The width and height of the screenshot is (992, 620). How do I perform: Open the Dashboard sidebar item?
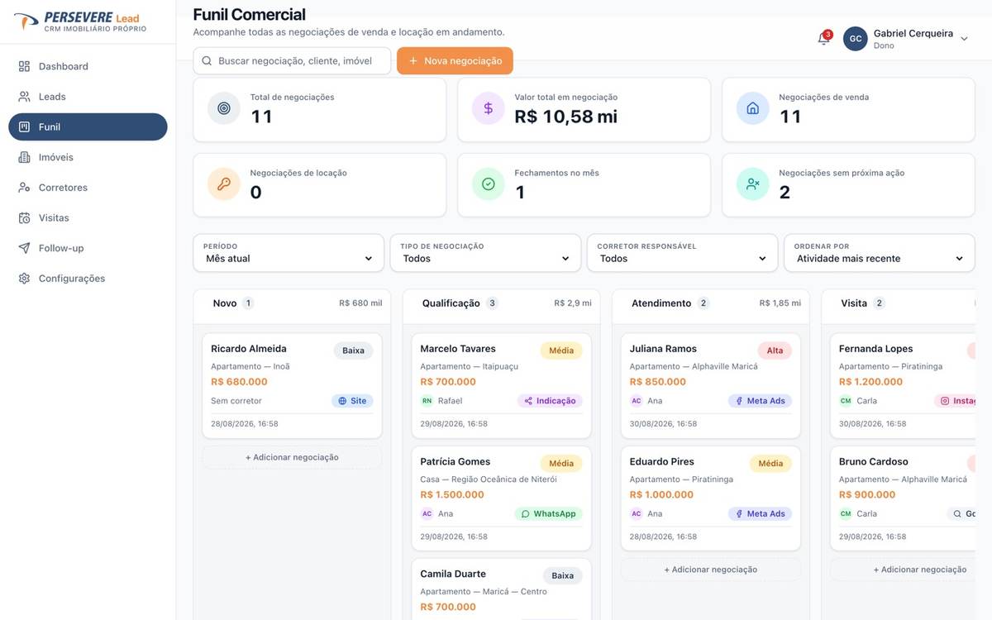tap(88, 66)
